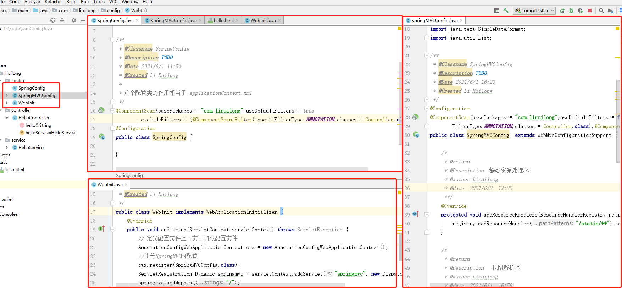Viewport: 622px width, 288px height.
Task: Click config in navigation breadcrumb
Action: [x=113, y=11]
